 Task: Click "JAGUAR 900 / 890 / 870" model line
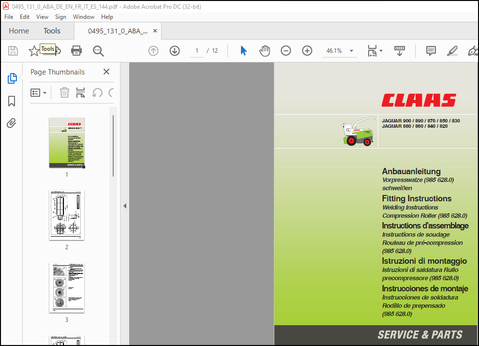point(421,120)
